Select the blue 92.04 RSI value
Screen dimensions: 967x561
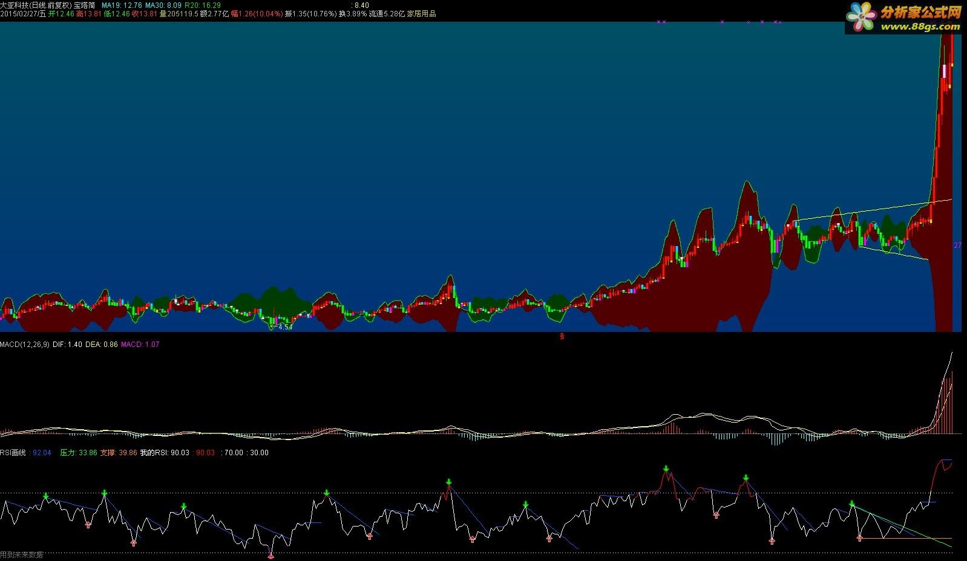pos(42,452)
